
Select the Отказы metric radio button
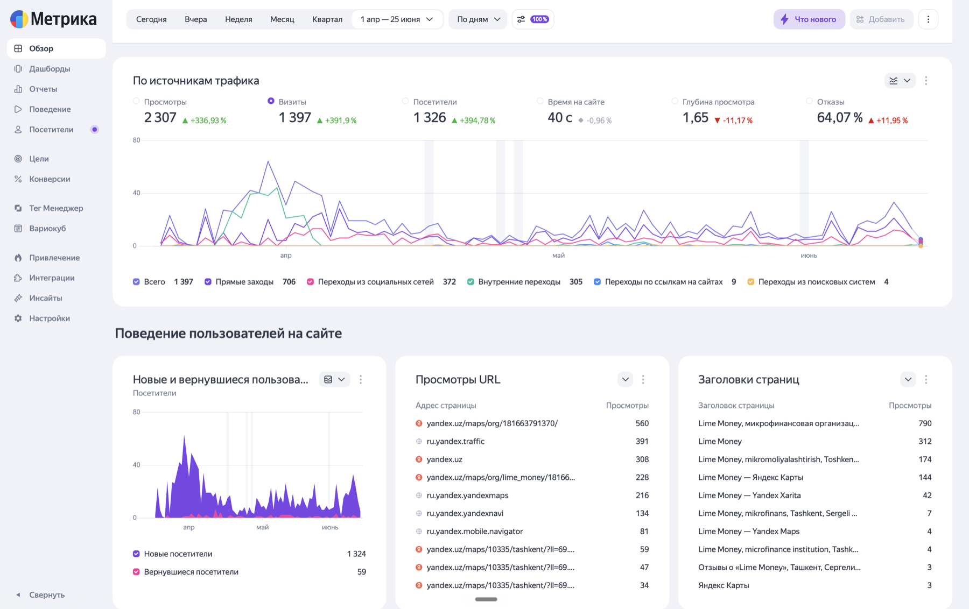coord(809,101)
